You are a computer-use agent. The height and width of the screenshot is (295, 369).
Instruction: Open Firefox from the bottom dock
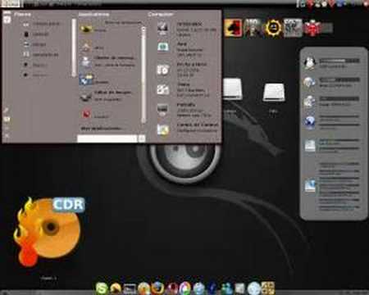pos(157,288)
